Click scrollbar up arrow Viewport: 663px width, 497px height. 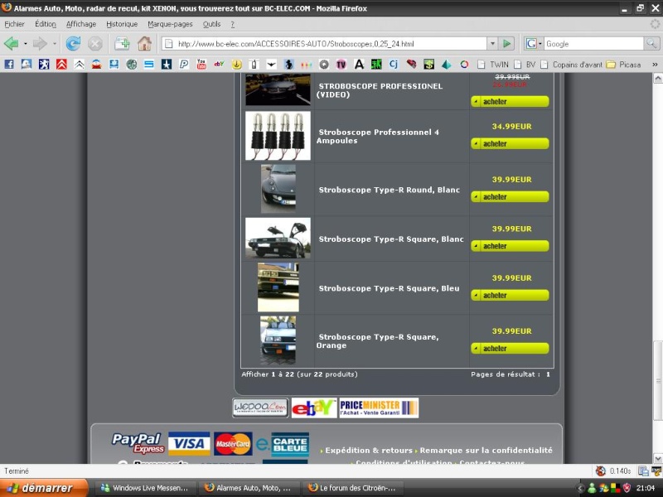(x=658, y=78)
